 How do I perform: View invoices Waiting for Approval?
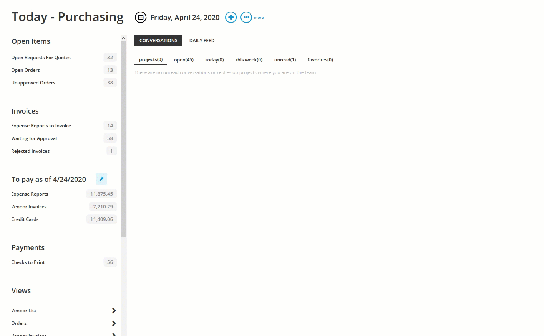[34, 138]
